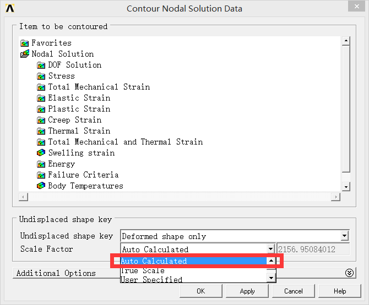Image resolution: width=369 pixels, height=305 pixels.
Task: Click the OK button
Action: pyautogui.click(x=200, y=291)
